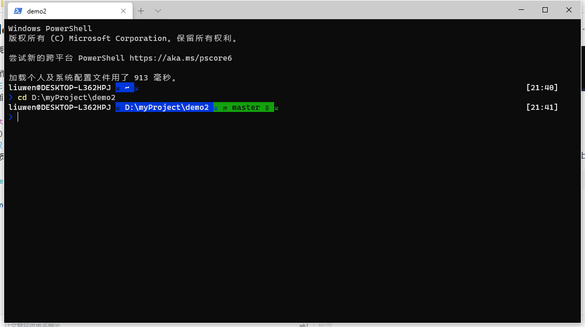Image resolution: width=585 pixels, height=327 pixels.
Task: Close the demo2 tab
Action: pos(123,11)
